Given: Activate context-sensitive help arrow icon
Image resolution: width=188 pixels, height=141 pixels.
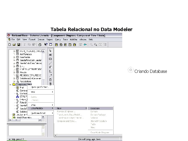Looking at the screenshot, I should (46, 44).
